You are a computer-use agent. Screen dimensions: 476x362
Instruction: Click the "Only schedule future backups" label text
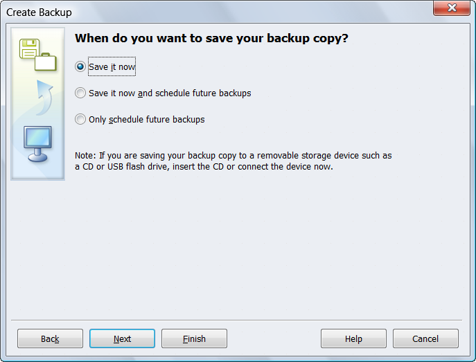click(x=147, y=119)
